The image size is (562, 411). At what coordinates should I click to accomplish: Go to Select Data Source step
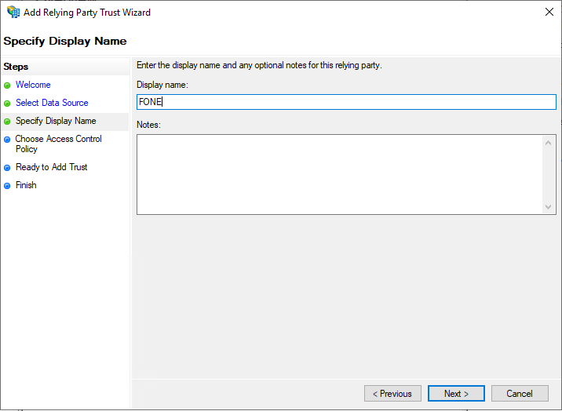click(52, 103)
